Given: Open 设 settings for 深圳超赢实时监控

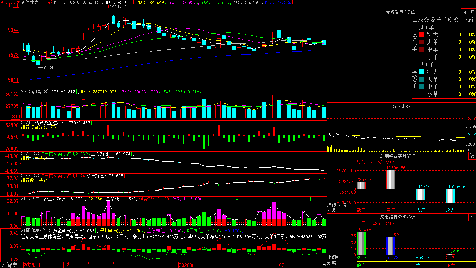Looking at the screenshot, I should [x=472, y=156].
